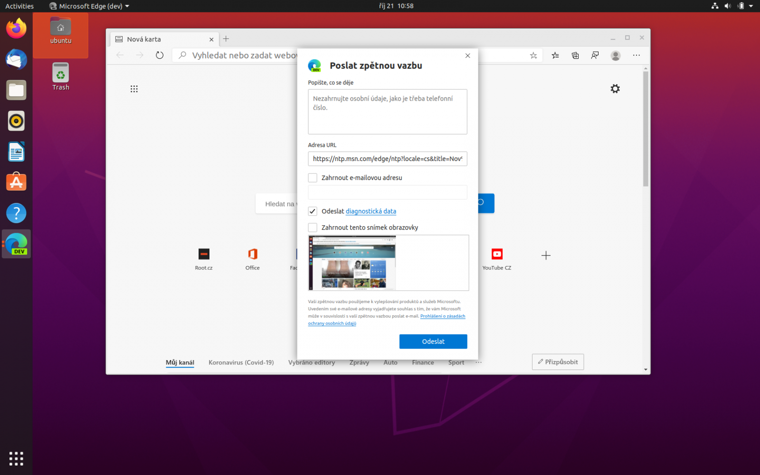This screenshot has width=760, height=475.
Task: Reload the current page
Action: pos(159,55)
